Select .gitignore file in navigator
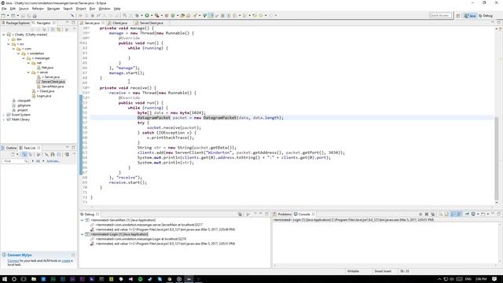 coord(21,105)
